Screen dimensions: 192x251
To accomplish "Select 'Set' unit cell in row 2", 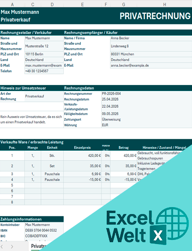I will click(52, 166).
